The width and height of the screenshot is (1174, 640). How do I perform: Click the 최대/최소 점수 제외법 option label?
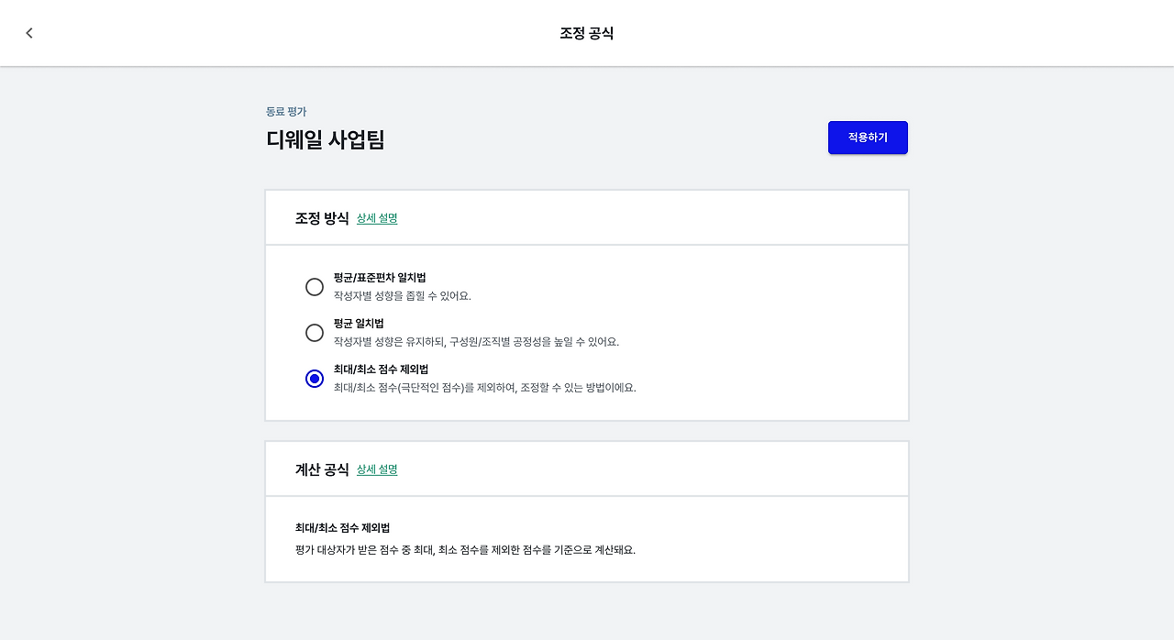pos(381,370)
